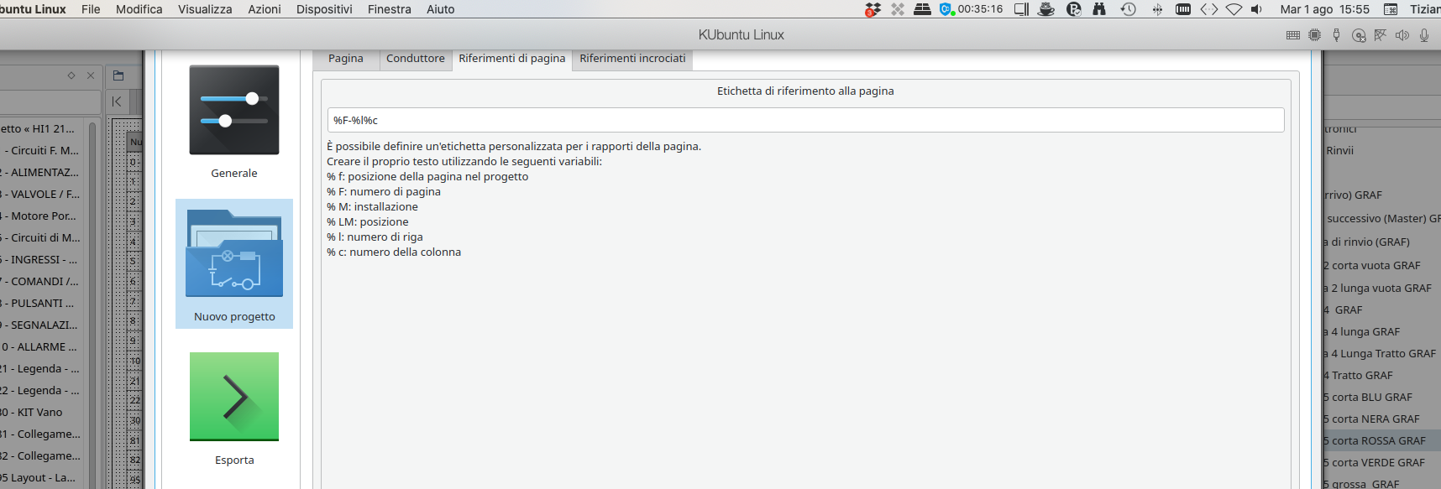1441x489 pixels.
Task: Select the ALLARME page in list
Action: click(x=40, y=346)
